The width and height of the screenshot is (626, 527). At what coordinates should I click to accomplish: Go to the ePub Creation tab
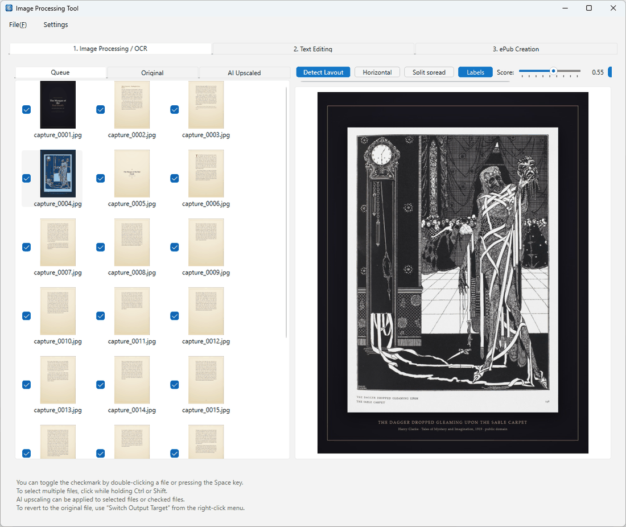(x=516, y=49)
